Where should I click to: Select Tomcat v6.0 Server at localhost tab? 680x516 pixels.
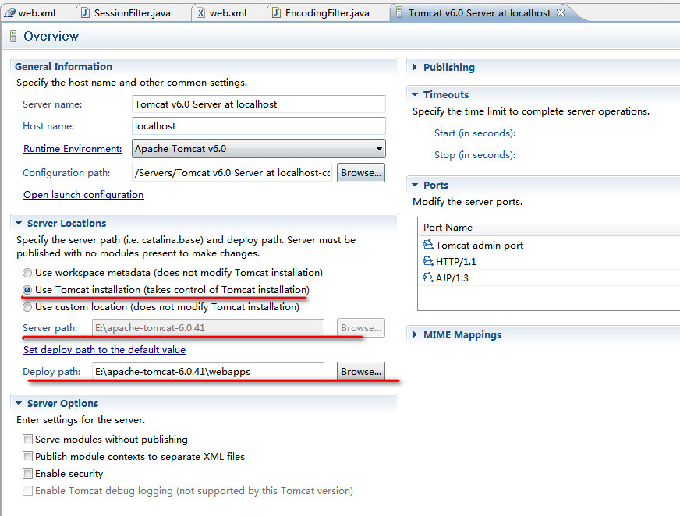coord(479,13)
